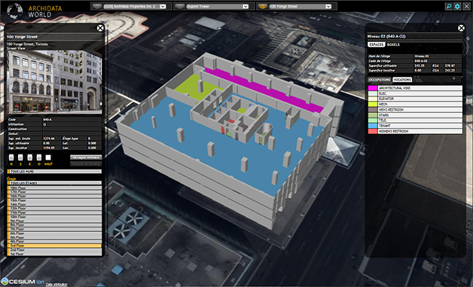Select the N (north) view icon
Viewport: 473px width, 287px height.
pyautogui.click(x=11, y=158)
